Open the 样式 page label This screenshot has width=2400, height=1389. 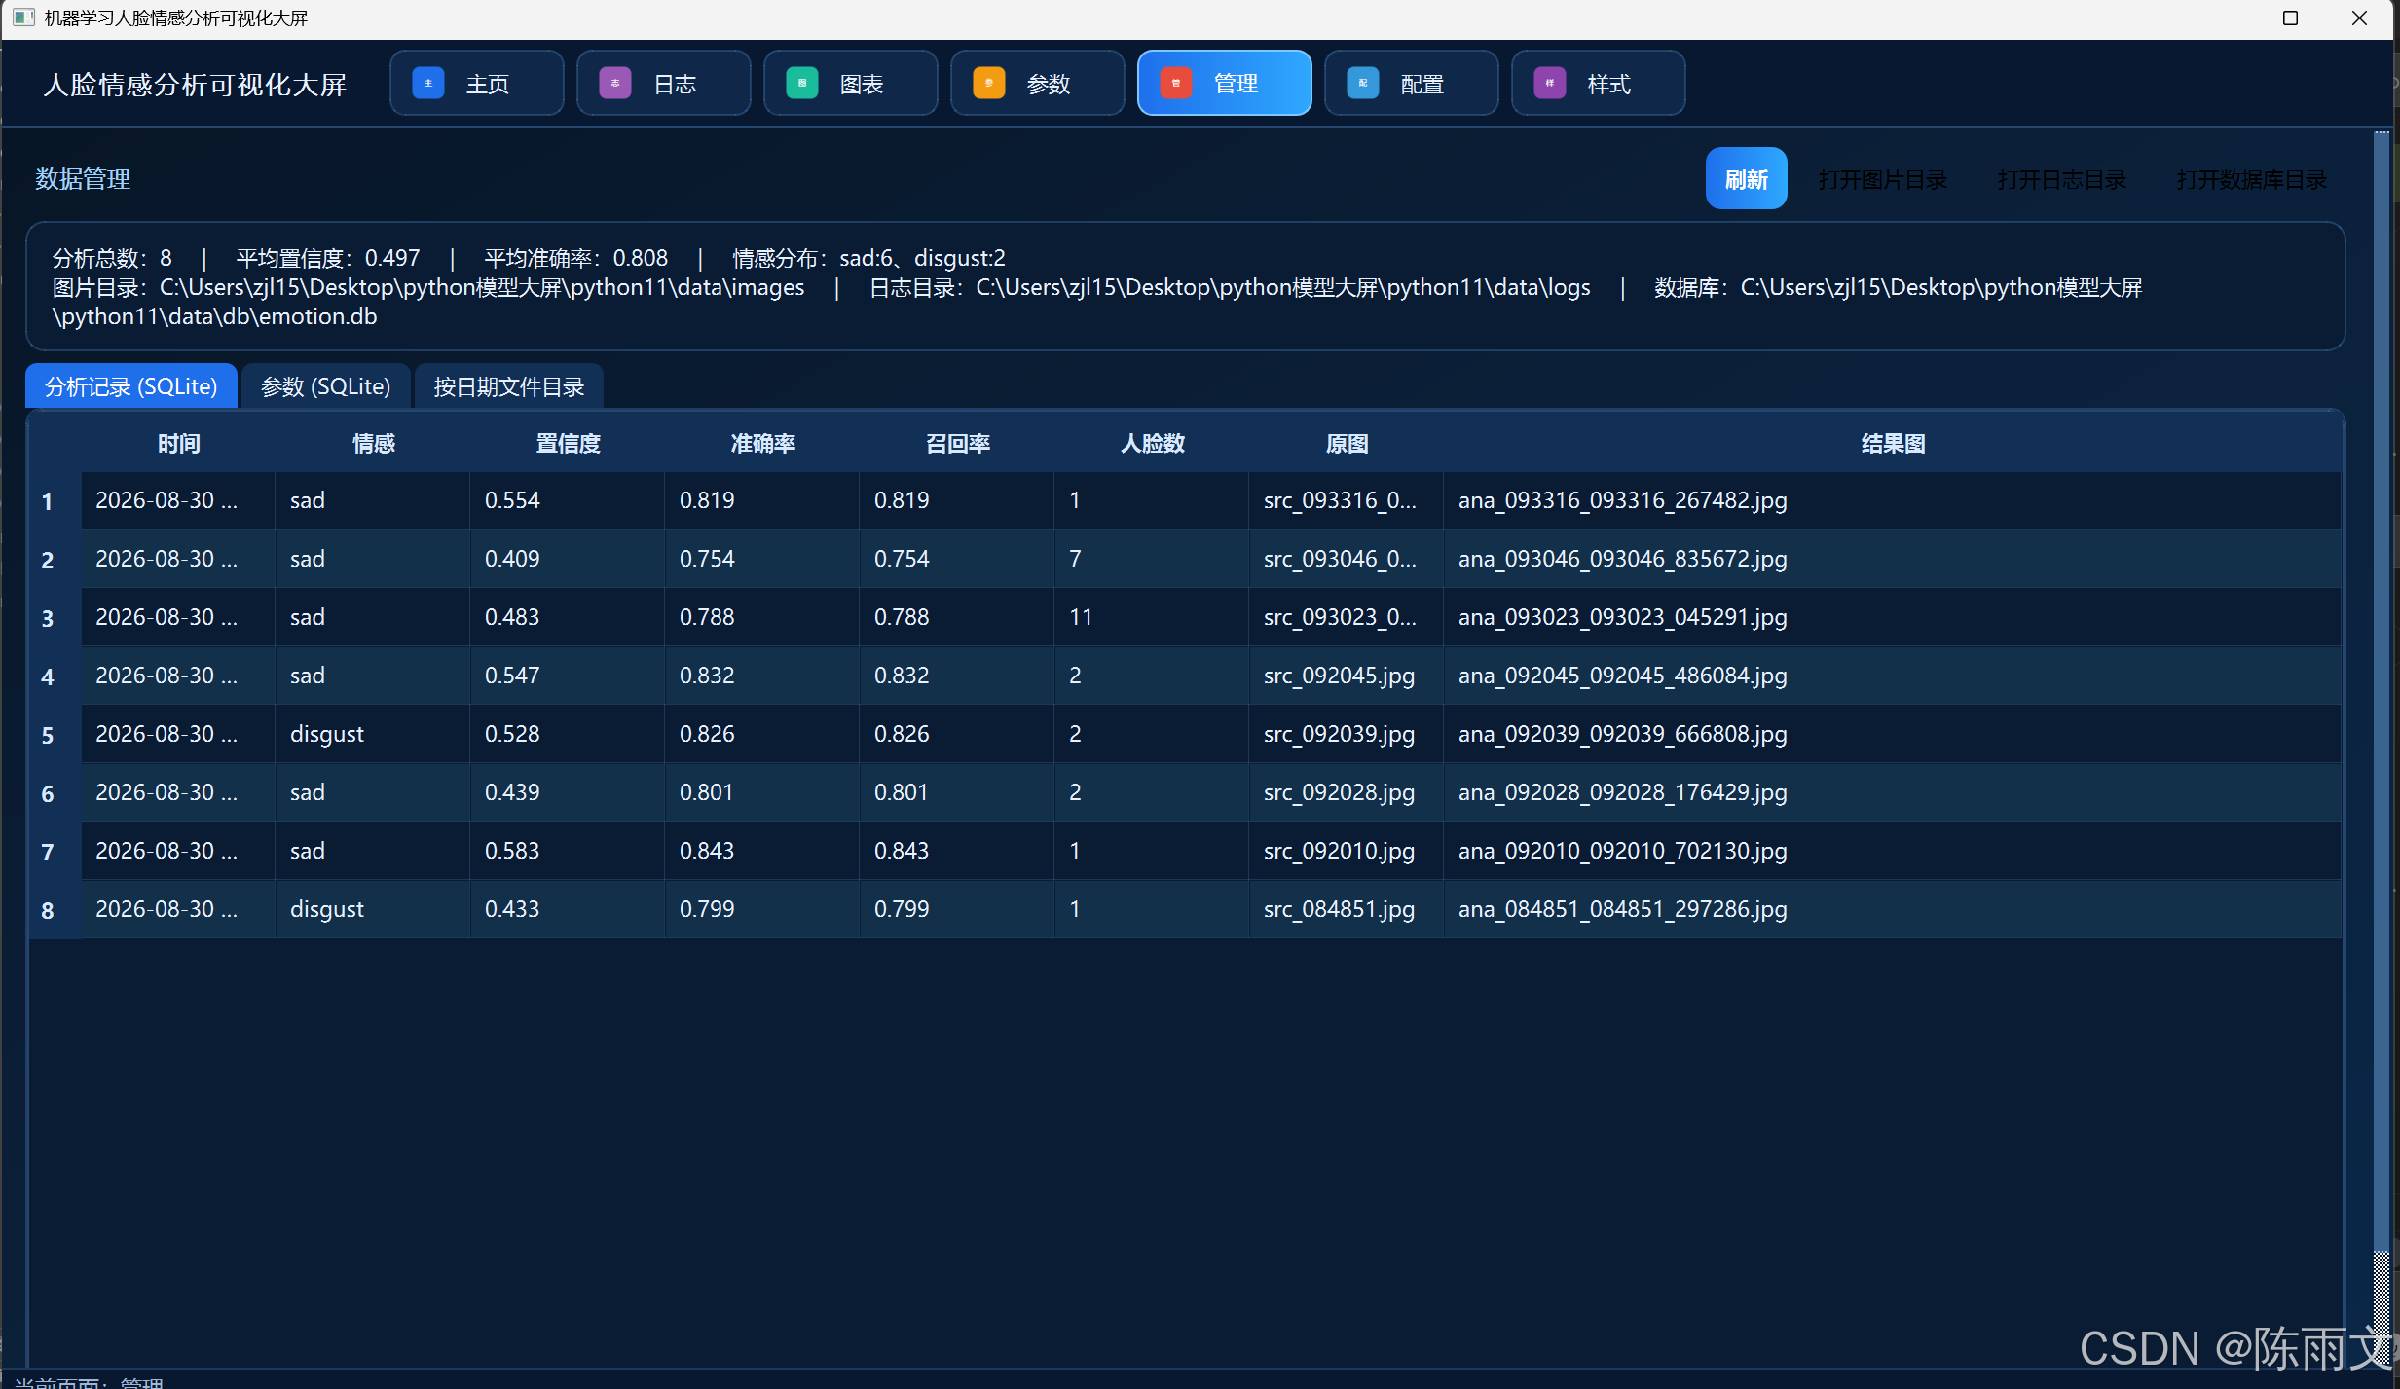[1609, 85]
